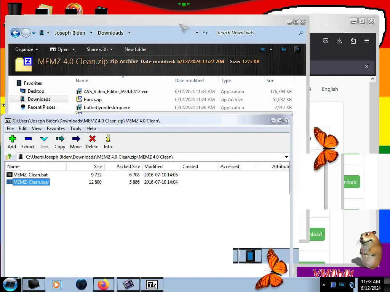Click the Copy toolbar icon in 7-Zip

pyautogui.click(x=60, y=142)
